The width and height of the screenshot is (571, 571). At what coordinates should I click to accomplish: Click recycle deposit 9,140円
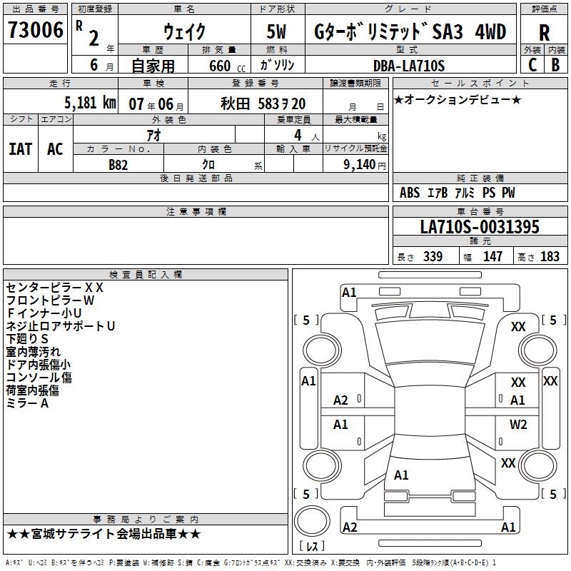[365, 165]
